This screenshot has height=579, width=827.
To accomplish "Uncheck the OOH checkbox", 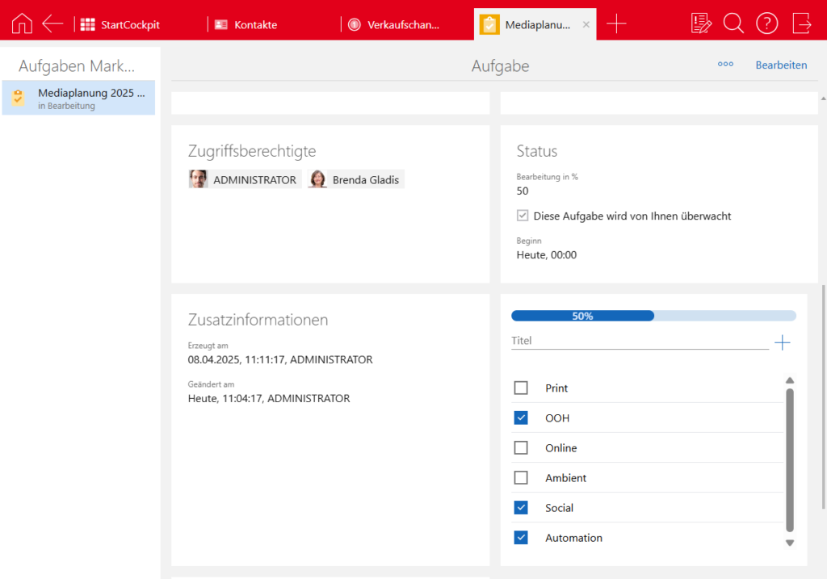I will point(521,418).
